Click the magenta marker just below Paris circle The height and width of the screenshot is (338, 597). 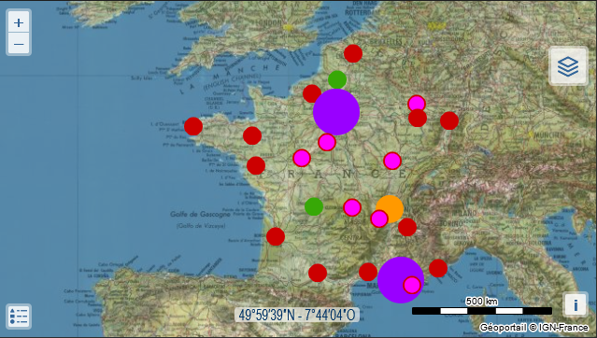pos(327,142)
